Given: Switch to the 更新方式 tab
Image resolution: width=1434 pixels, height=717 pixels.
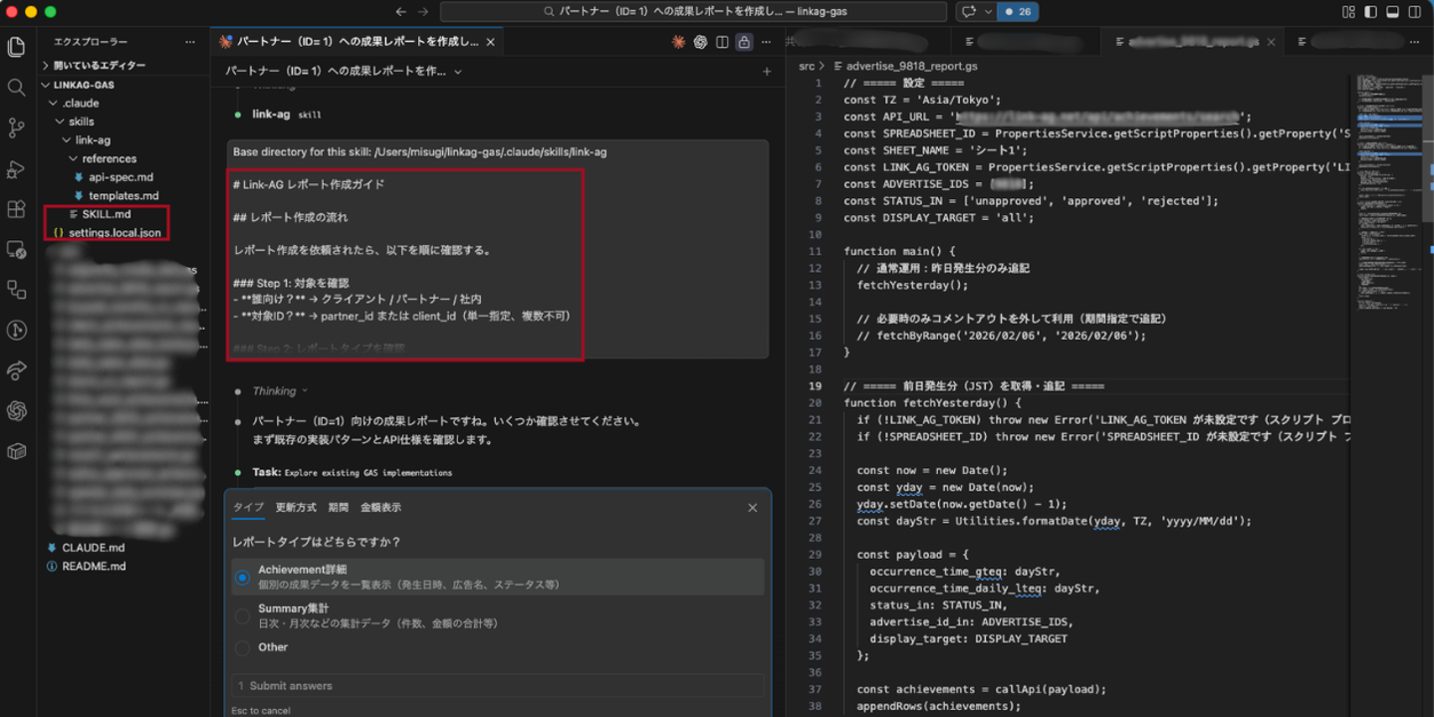Looking at the screenshot, I should 296,508.
